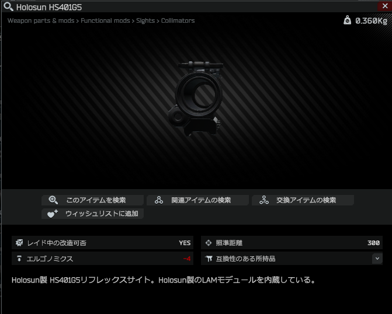This screenshot has height=314, width=392.
Task: Click the icon beside 互換性のある所持品
Action: point(209,259)
